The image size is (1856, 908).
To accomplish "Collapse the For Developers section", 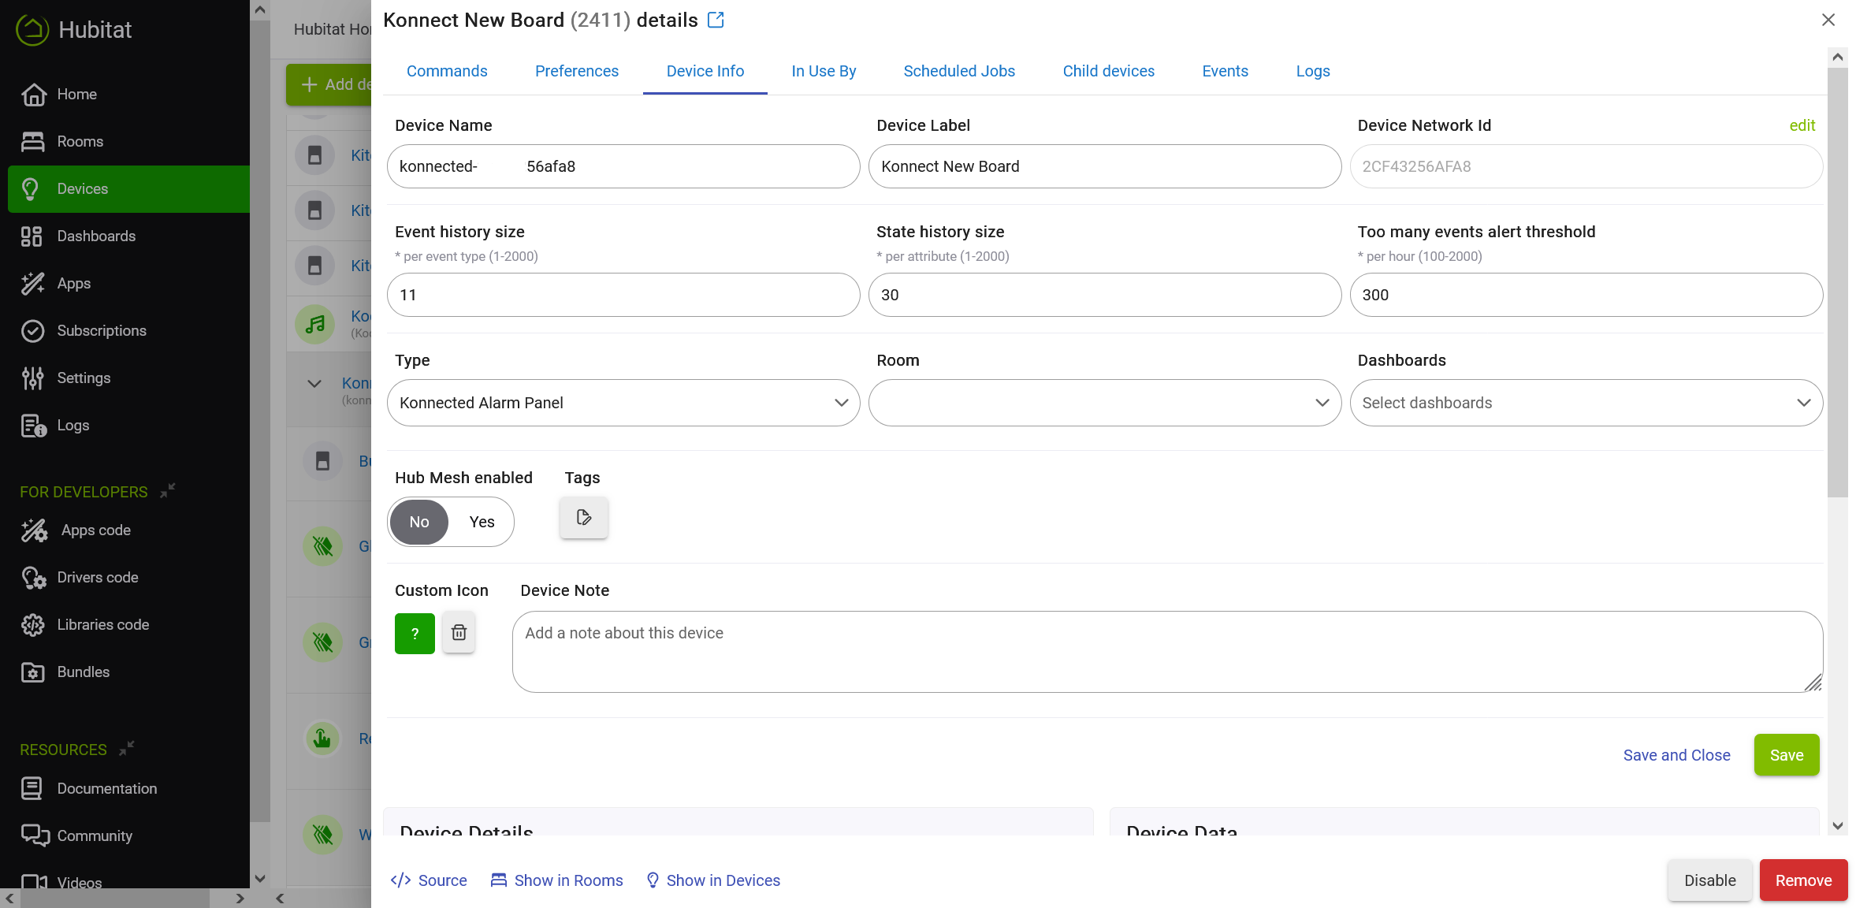I will (x=168, y=490).
